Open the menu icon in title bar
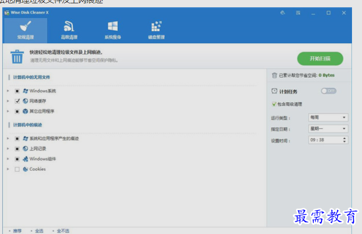 [x=298, y=13]
